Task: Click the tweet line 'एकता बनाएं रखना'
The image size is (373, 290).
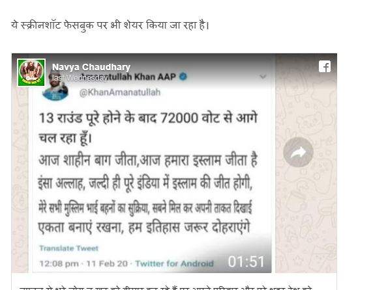Action: [80, 227]
